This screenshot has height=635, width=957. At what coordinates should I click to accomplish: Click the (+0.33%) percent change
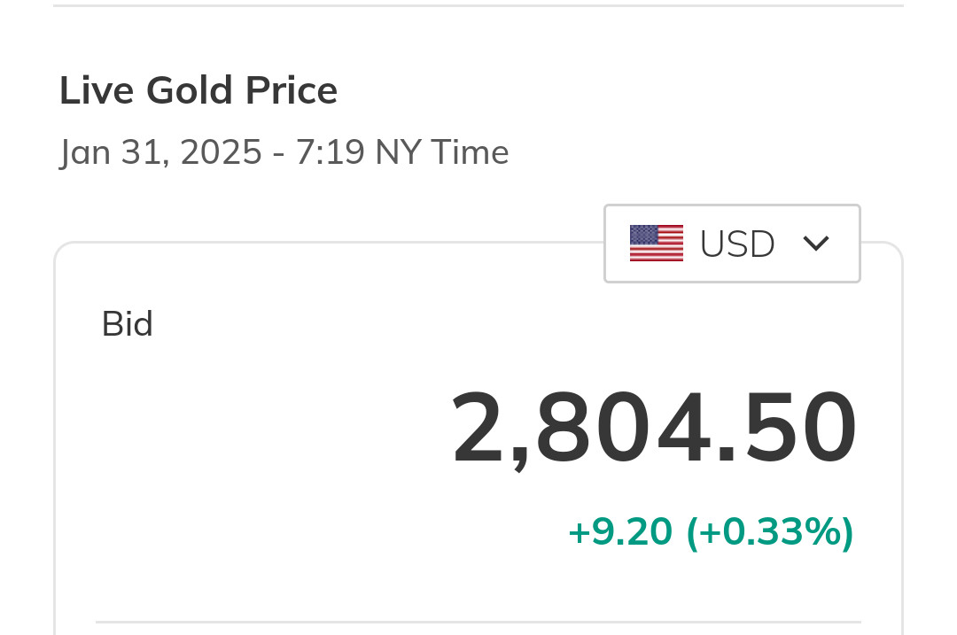pos(770,531)
